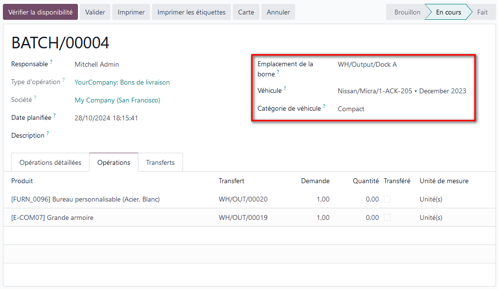This screenshot has width=498, height=289.
Task: Open the Véhicule field with Nissan Micra
Action: (x=402, y=91)
